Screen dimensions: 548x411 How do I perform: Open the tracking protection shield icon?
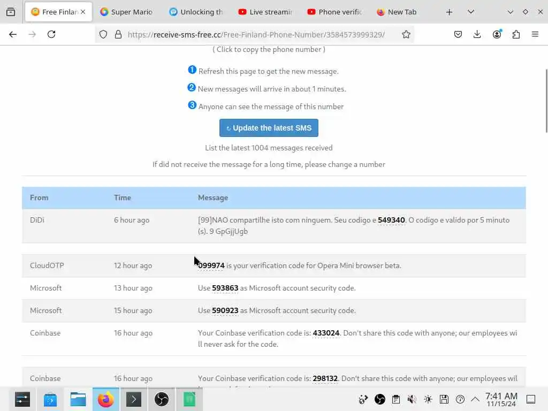[103, 34]
